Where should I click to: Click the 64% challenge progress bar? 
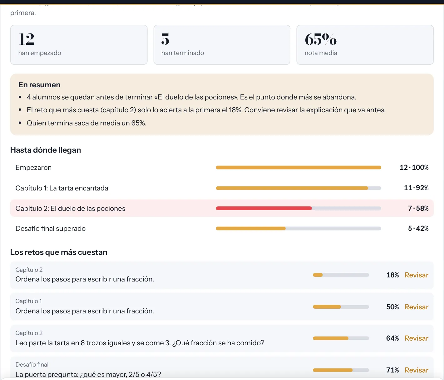[341, 338]
